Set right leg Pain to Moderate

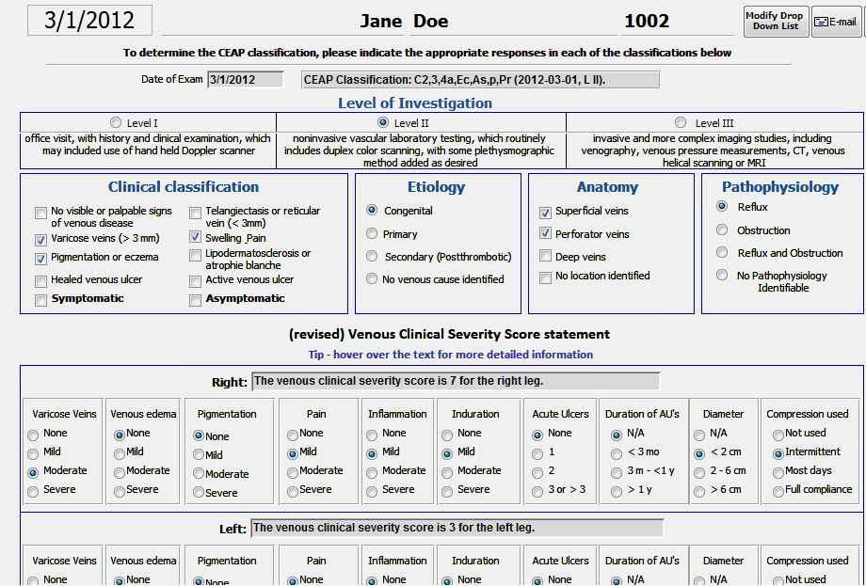pyautogui.click(x=293, y=473)
